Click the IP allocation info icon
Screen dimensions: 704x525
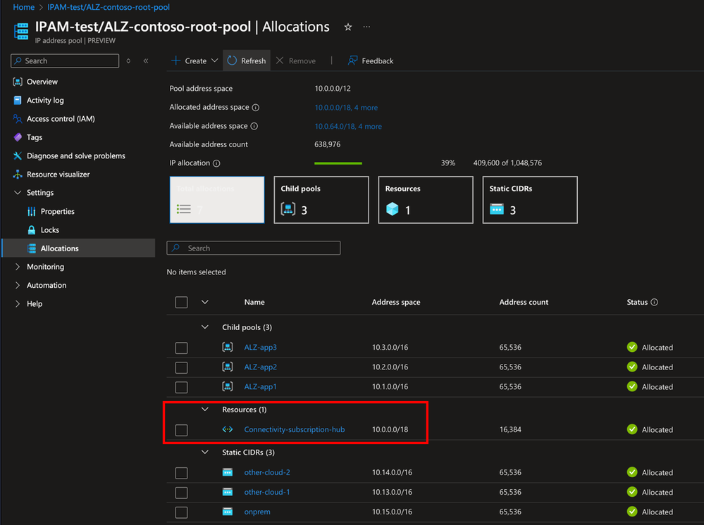click(x=216, y=163)
